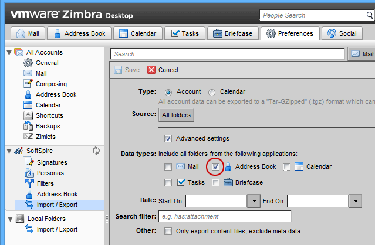Image resolution: width=375 pixels, height=245 pixels.
Task: Open Zimlets preferences icon
Action: (28, 137)
